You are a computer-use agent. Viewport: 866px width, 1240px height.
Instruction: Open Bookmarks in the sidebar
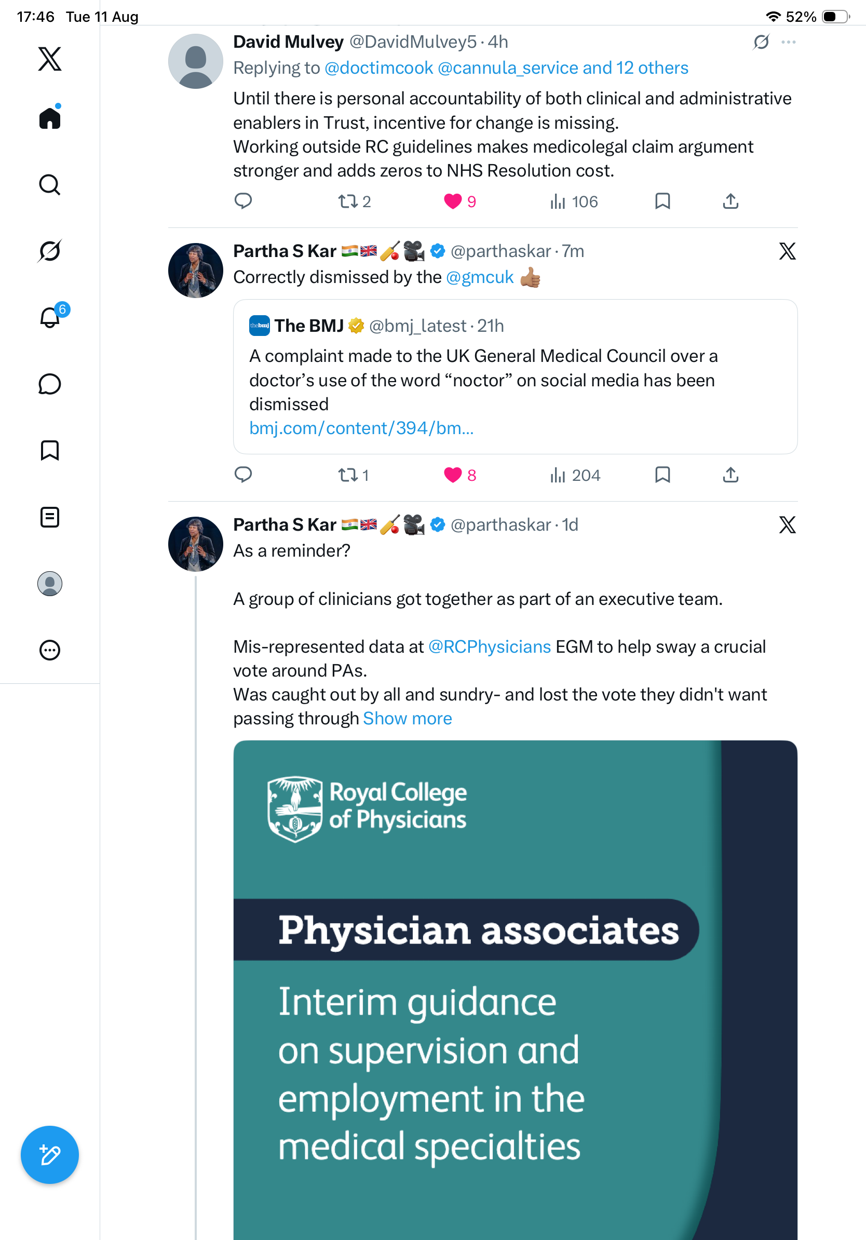[50, 450]
